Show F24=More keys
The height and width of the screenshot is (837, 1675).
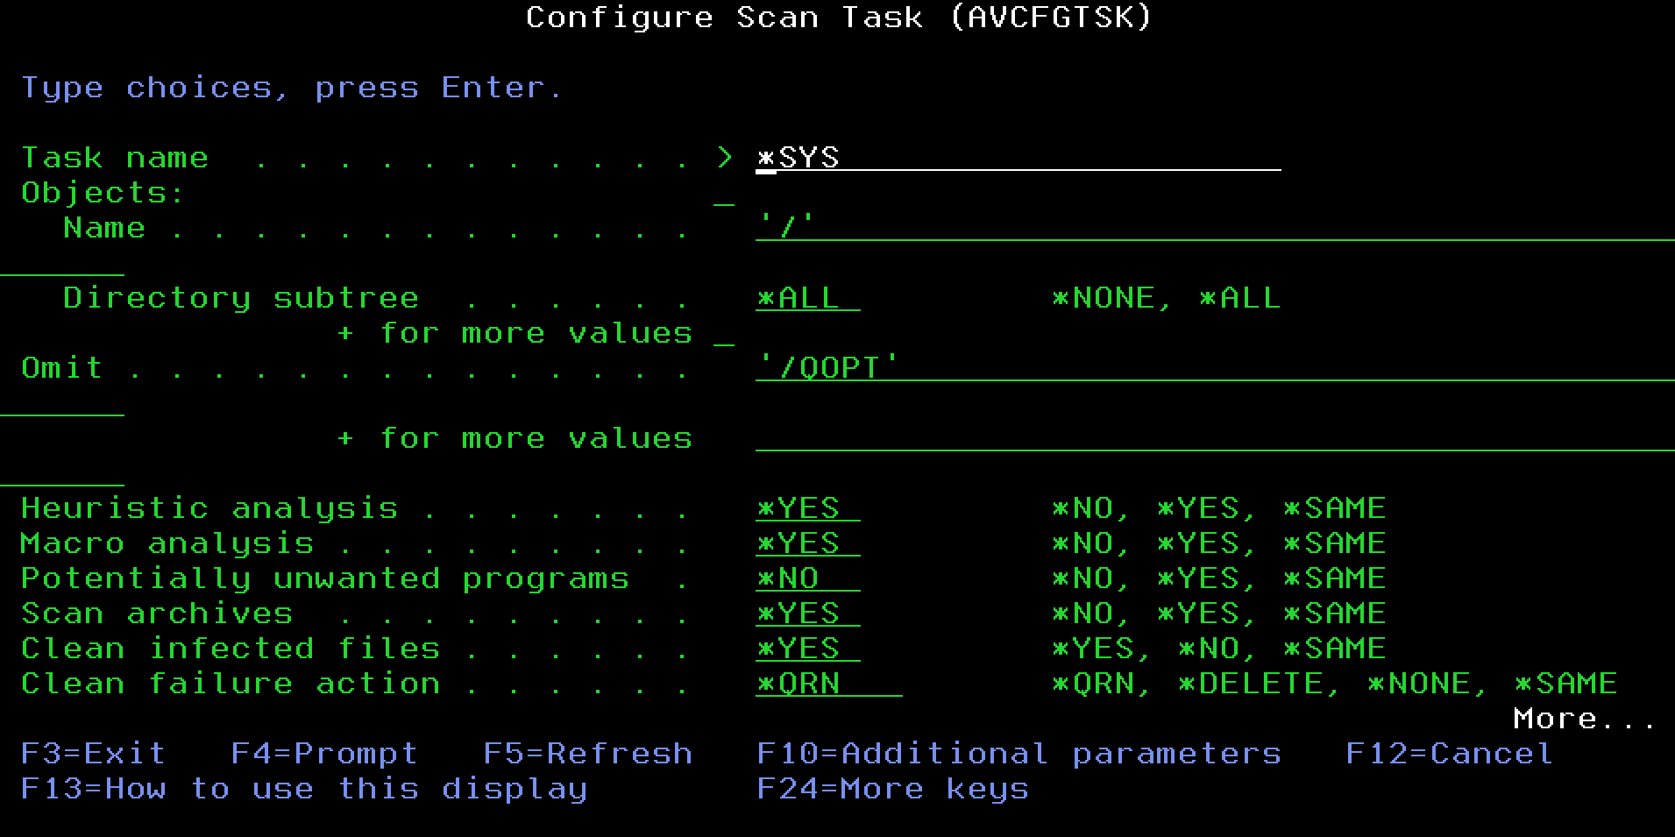(892, 789)
